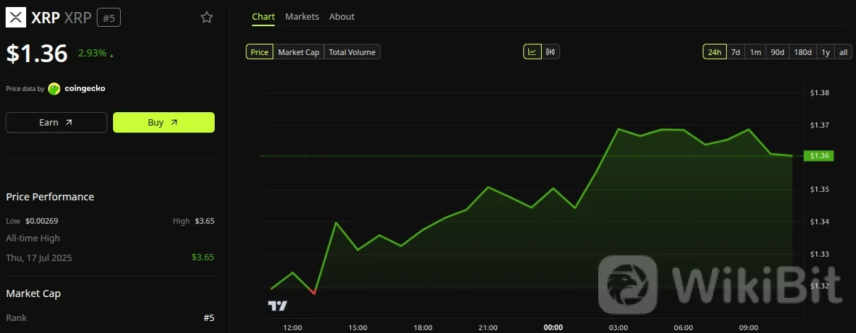Viewport: 856px width, 333px height.
Task: Select the Total Volume chart metric
Action: [x=352, y=52]
